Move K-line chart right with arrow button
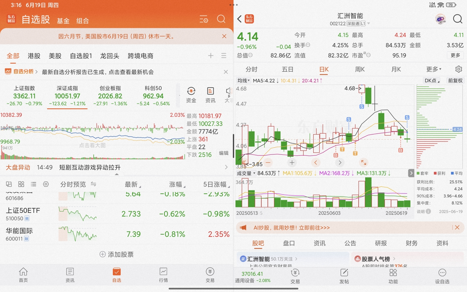Image resolution: width=467 pixels, height=292 pixels. [x=340, y=162]
